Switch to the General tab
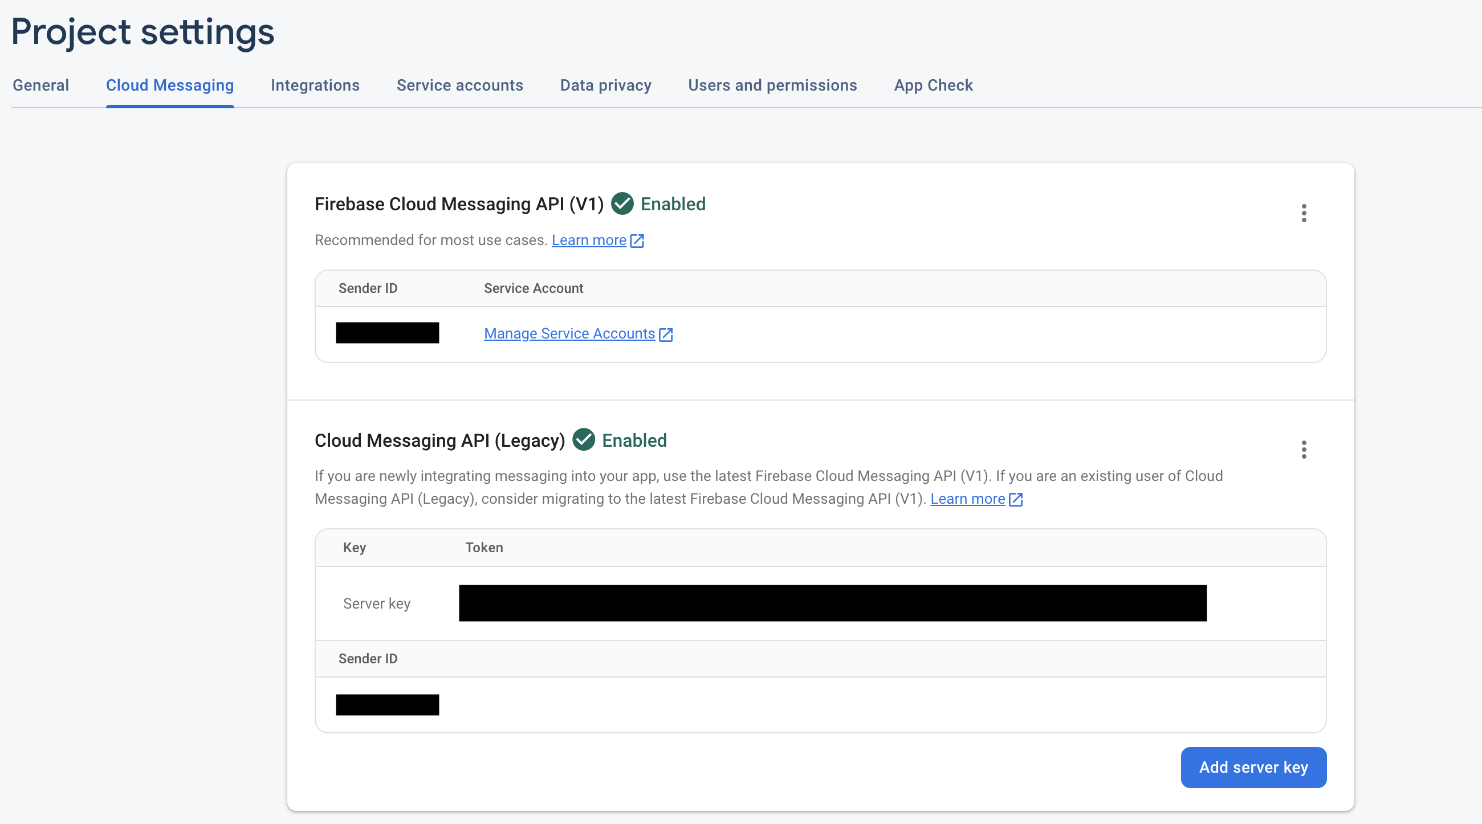 tap(40, 85)
